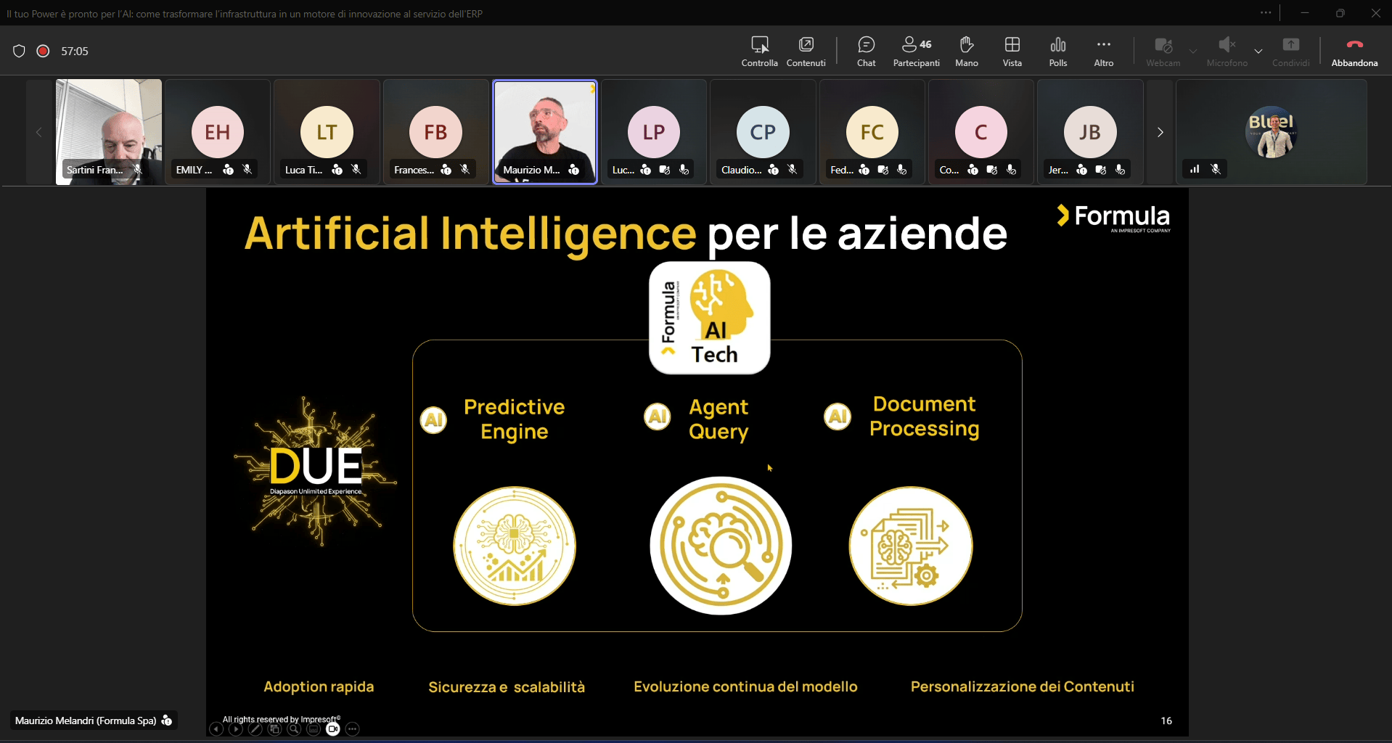The image size is (1392, 743).
Task: Leave the meeting with Abbandona
Action: pos(1354,52)
